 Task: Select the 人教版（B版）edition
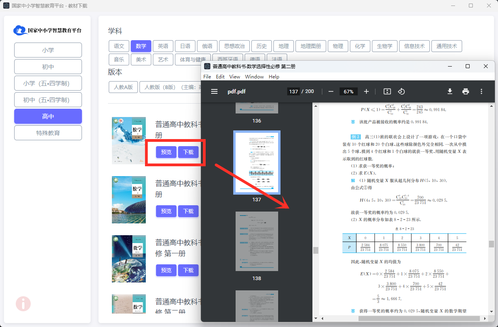click(x=170, y=87)
